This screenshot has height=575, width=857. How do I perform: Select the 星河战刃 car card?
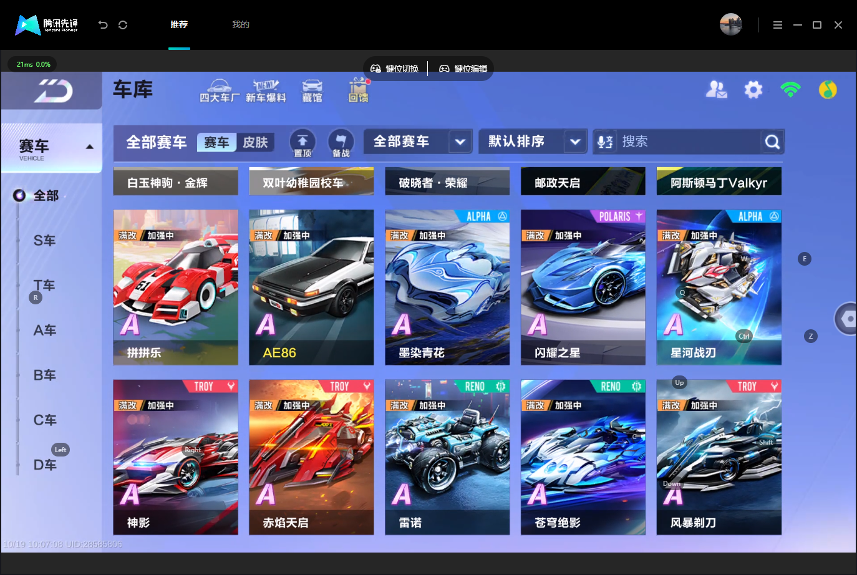point(719,287)
